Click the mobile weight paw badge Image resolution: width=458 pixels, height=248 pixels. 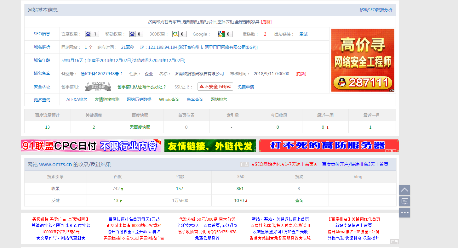(x=136, y=34)
